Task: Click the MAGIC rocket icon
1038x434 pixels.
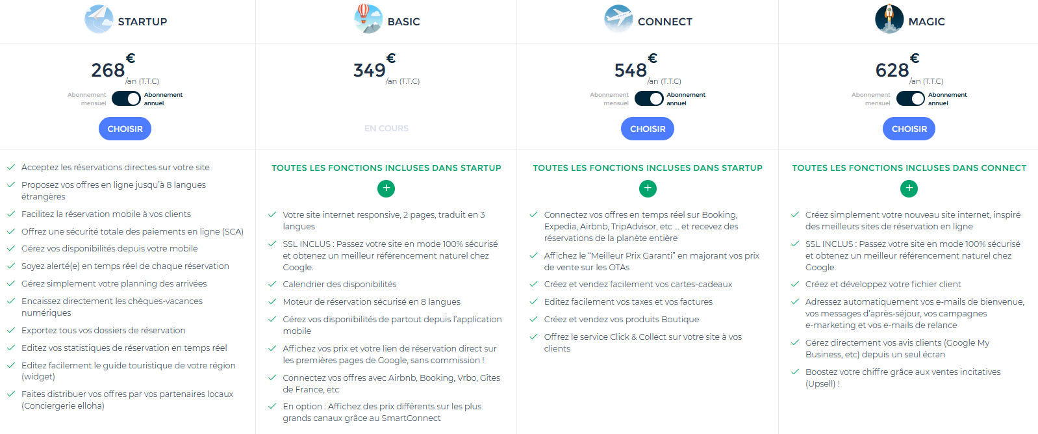Action: pyautogui.click(x=889, y=19)
